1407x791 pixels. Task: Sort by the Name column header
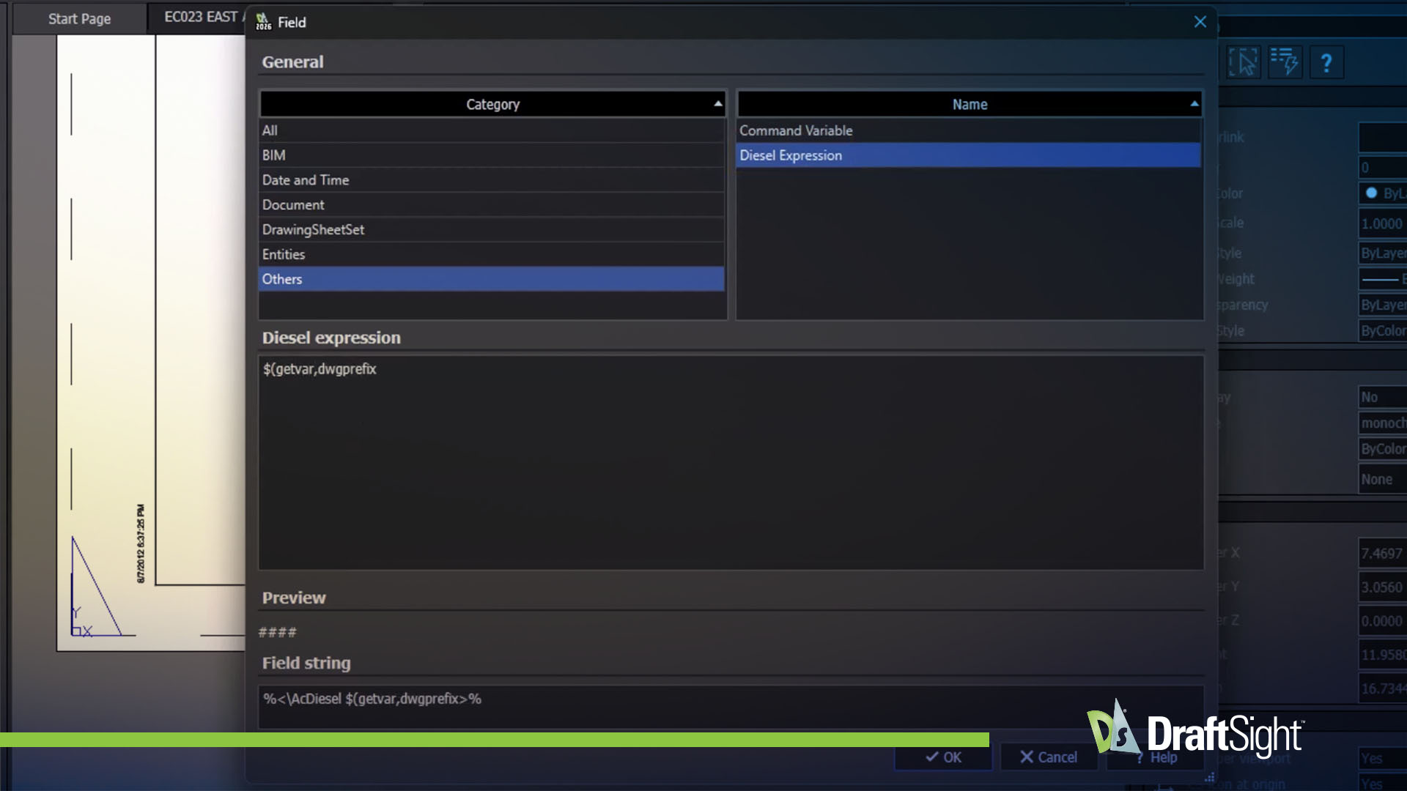point(970,104)
